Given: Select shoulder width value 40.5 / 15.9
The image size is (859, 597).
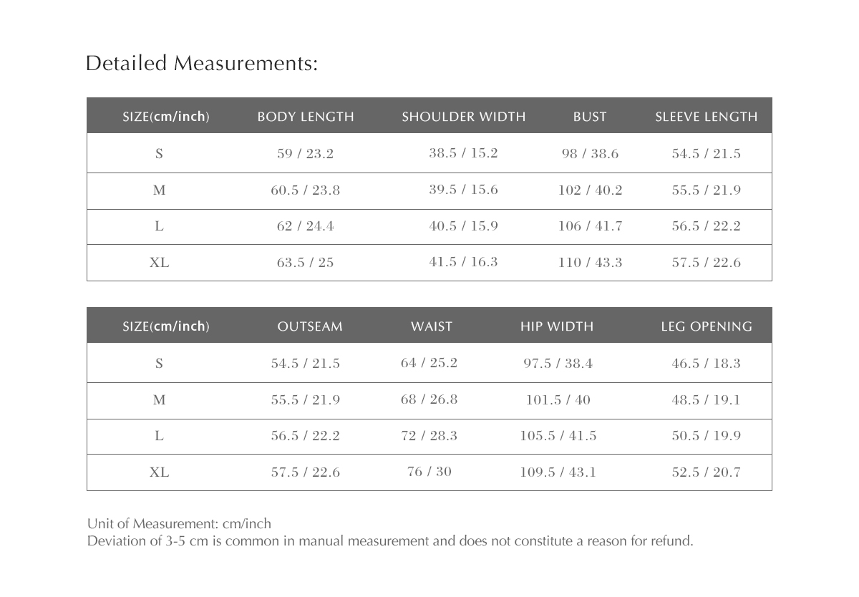Looking at the screenshot, I should click(x=463, y=226).
